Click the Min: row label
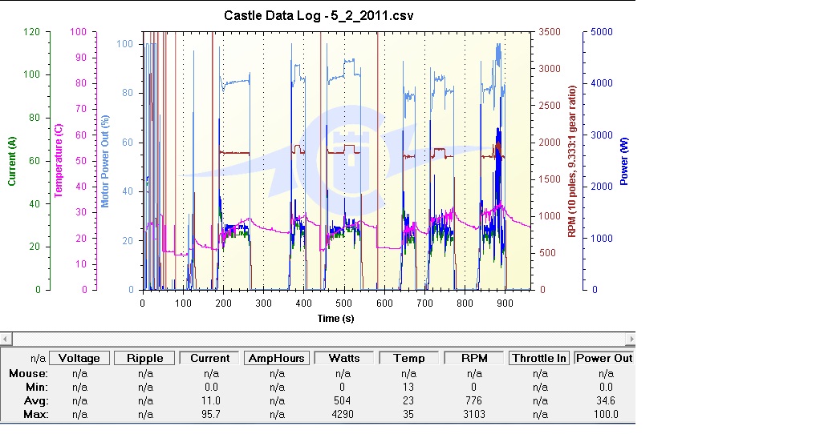 point(37,387)
